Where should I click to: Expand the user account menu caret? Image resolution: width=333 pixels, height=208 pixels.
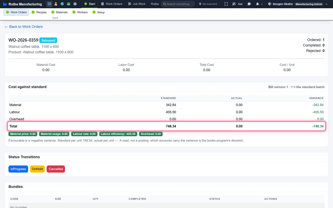[326, 4]
